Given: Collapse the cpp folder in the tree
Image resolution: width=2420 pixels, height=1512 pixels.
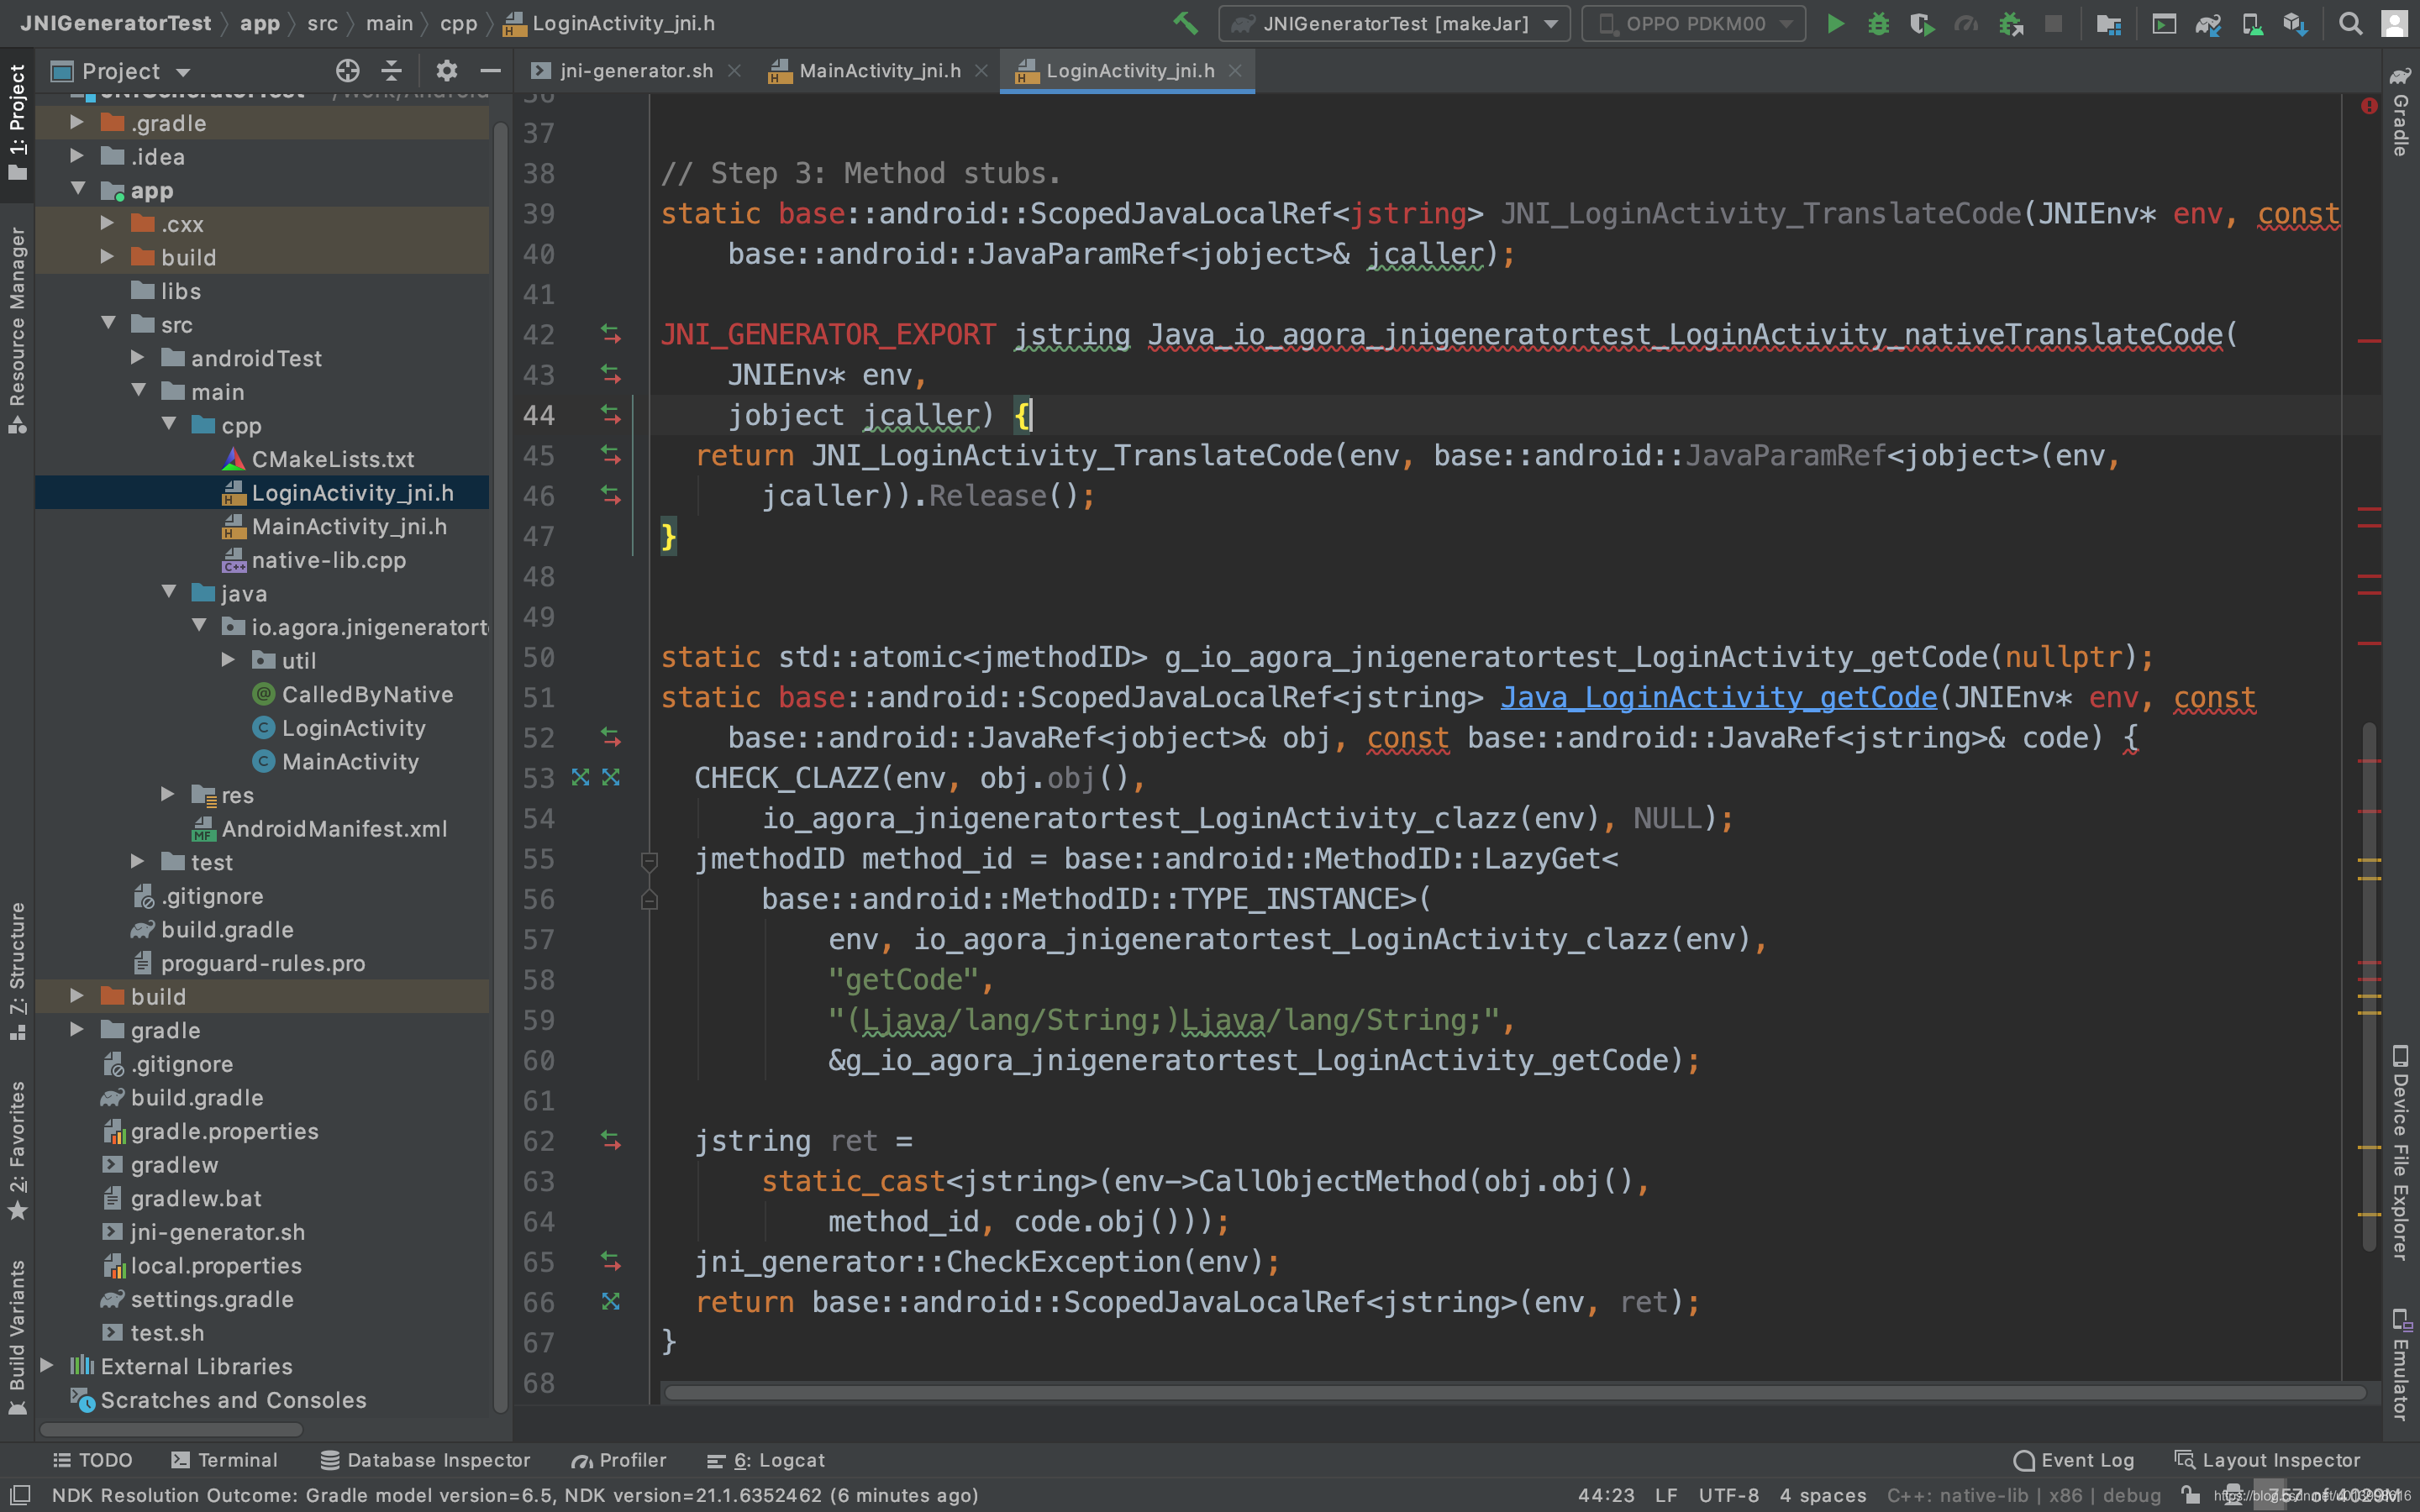Looking at the screenshot, I should pyautogui.click(x=169, y=424).
